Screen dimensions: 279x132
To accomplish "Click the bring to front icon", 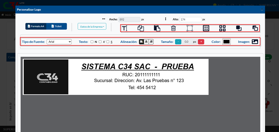I will click(239, 28).
